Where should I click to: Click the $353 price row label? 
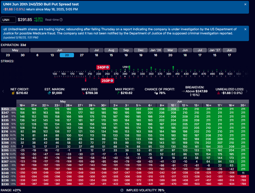pyautogui.click(x=9, y=109)
